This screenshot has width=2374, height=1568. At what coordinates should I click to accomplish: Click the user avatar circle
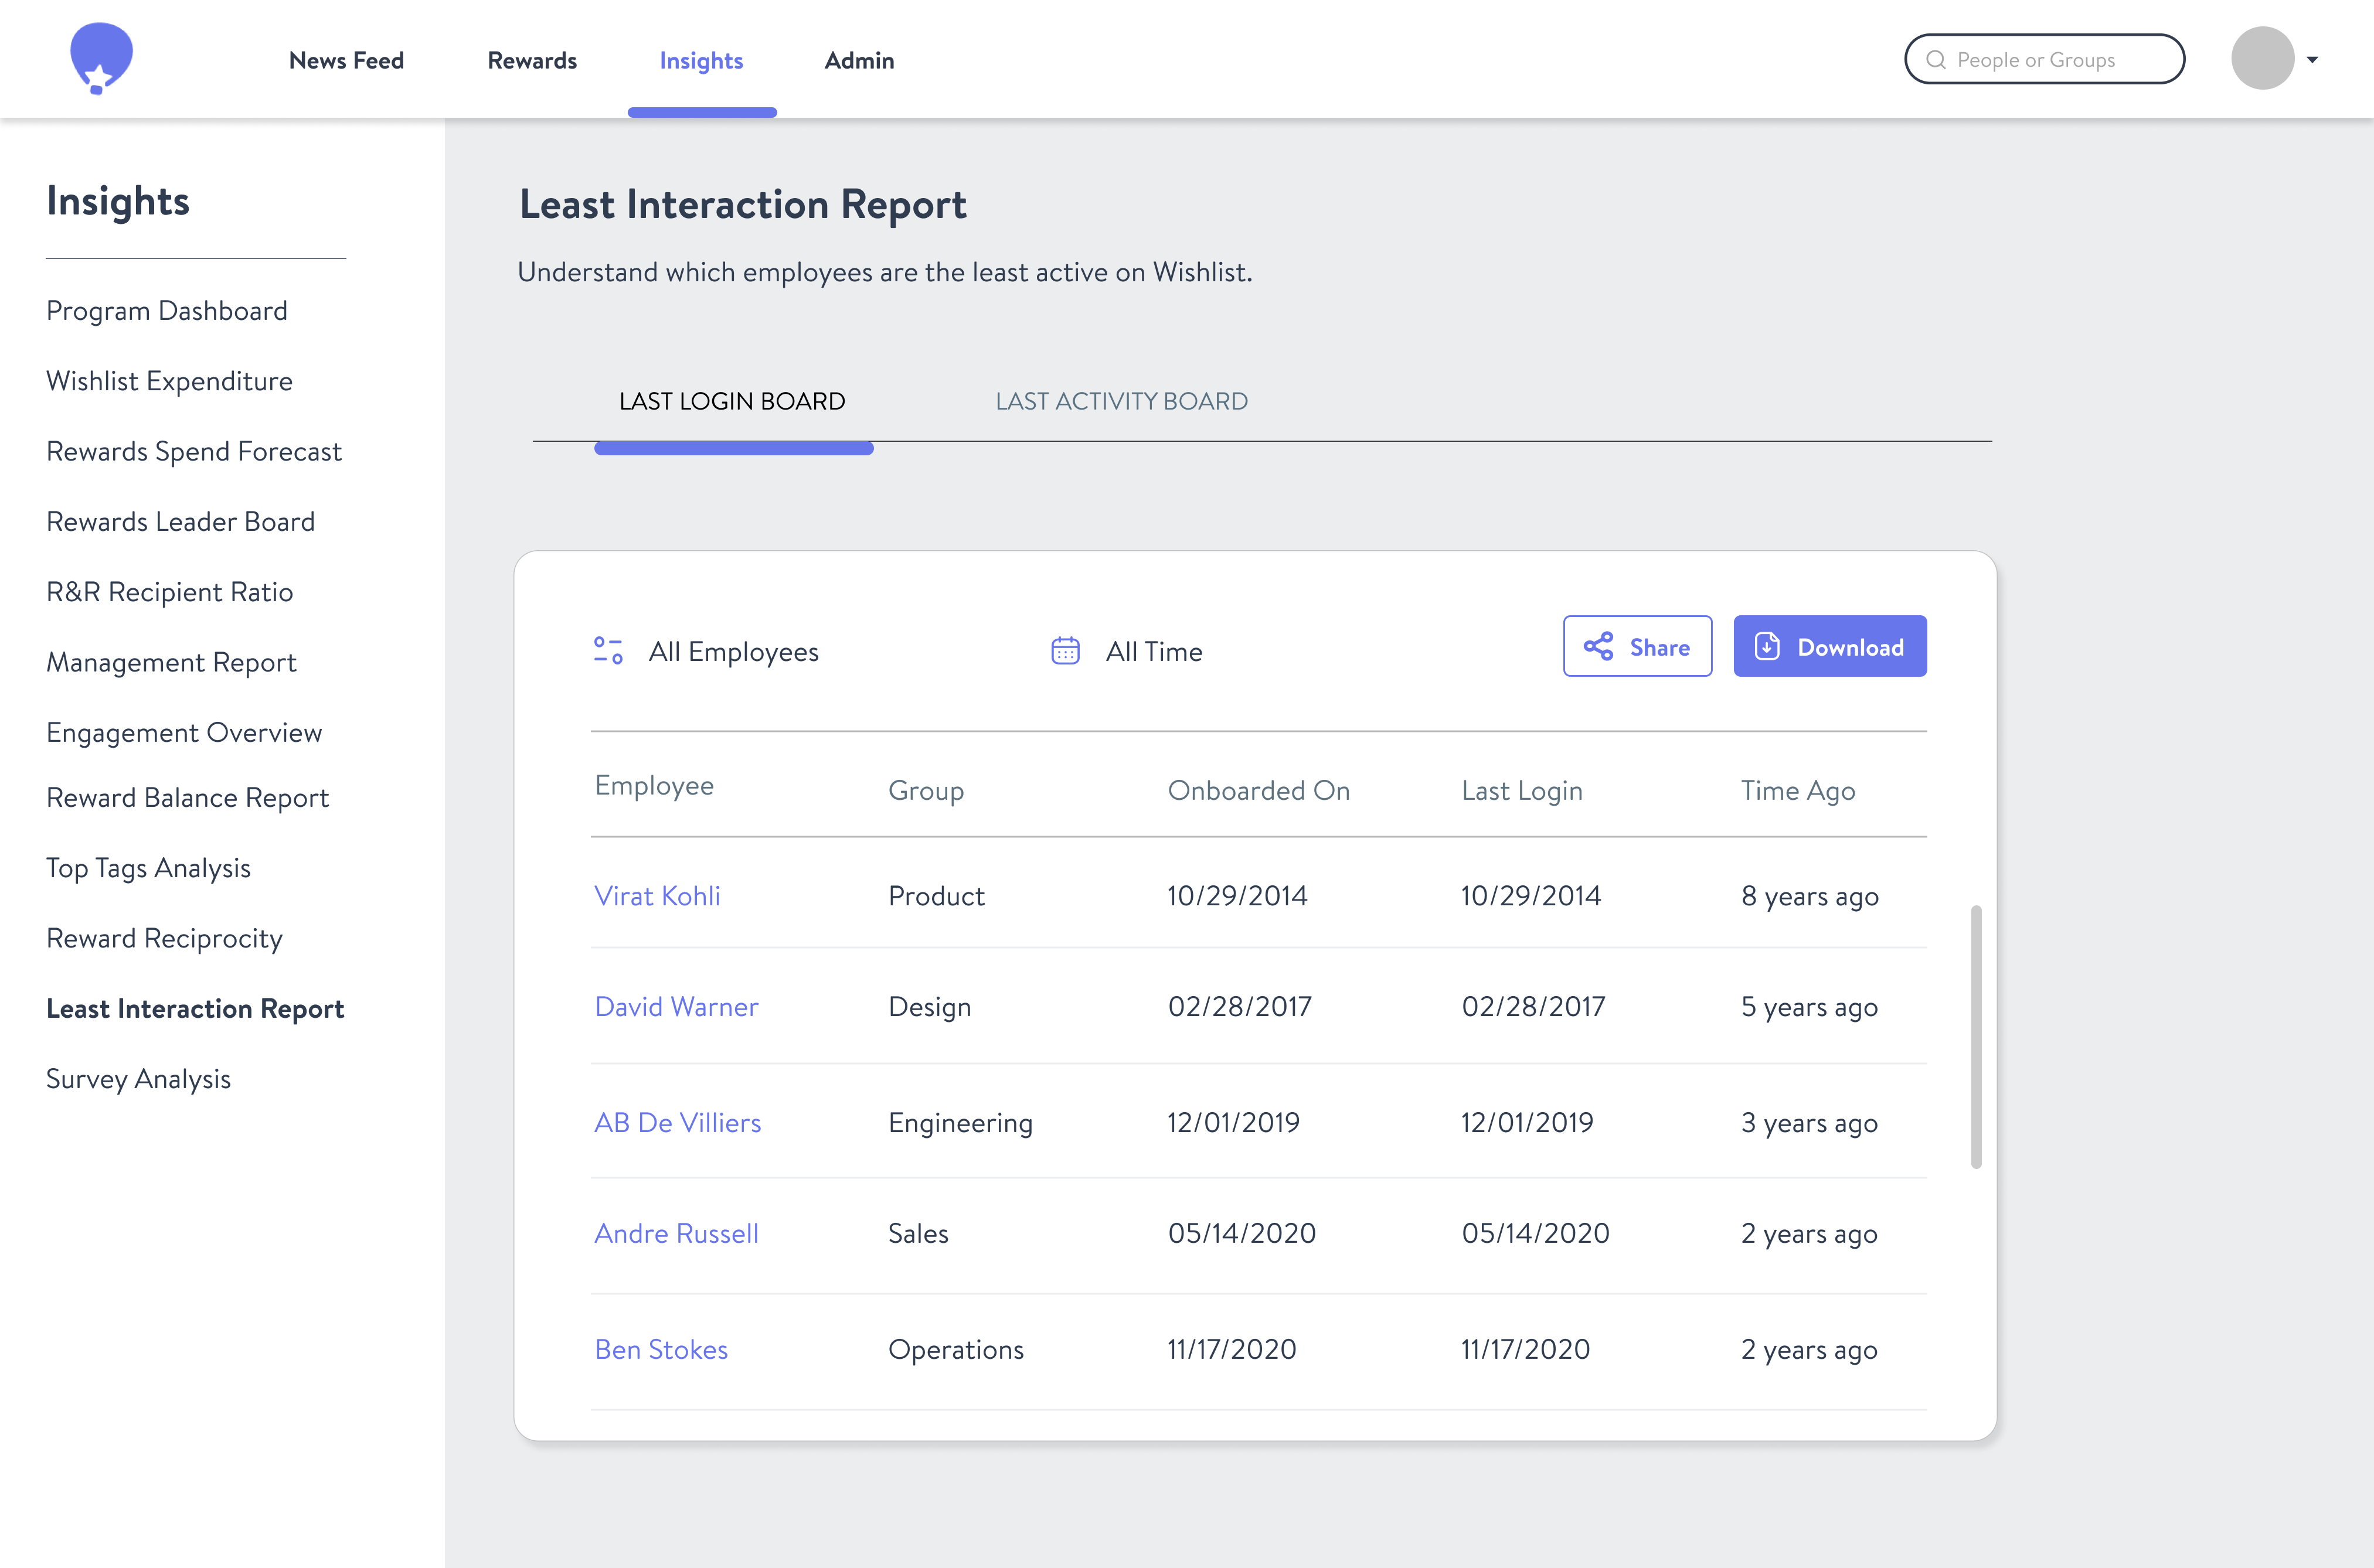(x=2262, y=58)
